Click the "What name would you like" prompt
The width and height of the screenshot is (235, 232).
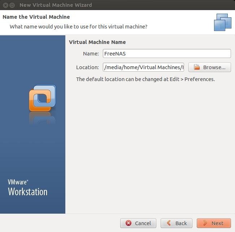[x=79, y=27]
